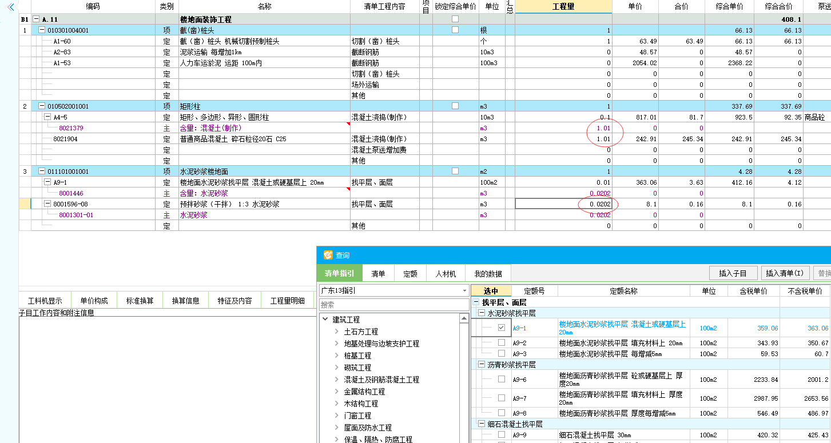Screen dimensions: 831x443
Task: Collapse the left panel with double-chevron icon
Action: (10, 7)
